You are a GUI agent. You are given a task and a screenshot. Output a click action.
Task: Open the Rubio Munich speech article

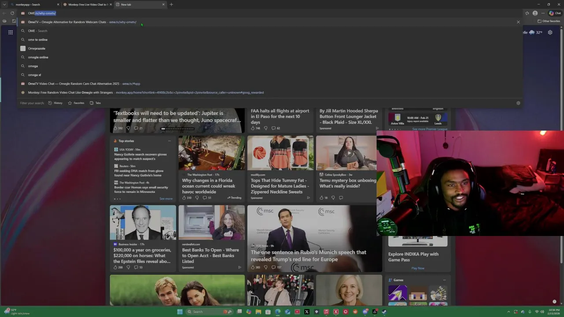(308, 256)
